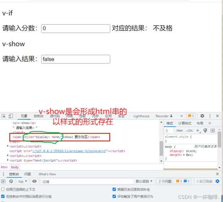Image resolution: width=223 pixels, height=202 pixels.
Task: Click the result input field containing false
Action: click(75, 59)
